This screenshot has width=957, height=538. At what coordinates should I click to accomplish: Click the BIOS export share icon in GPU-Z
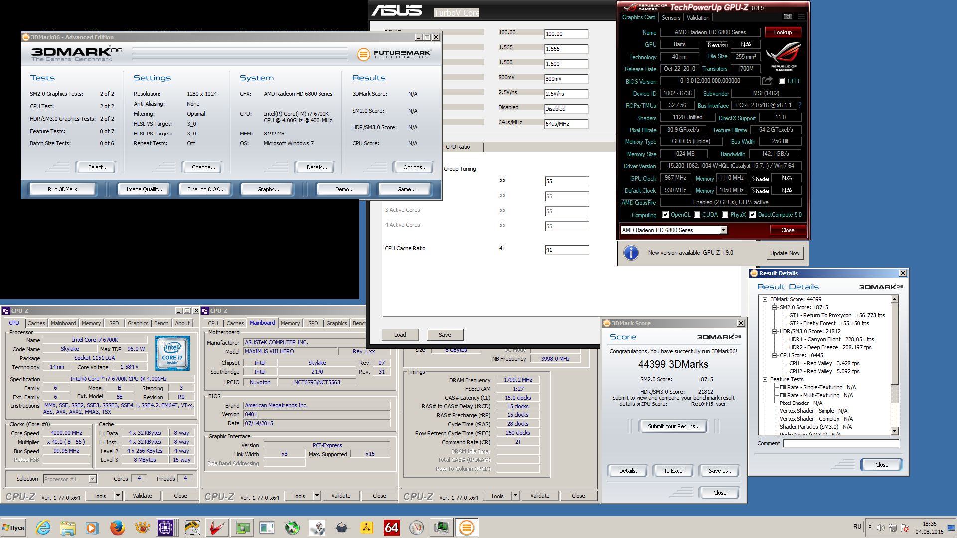768,81
